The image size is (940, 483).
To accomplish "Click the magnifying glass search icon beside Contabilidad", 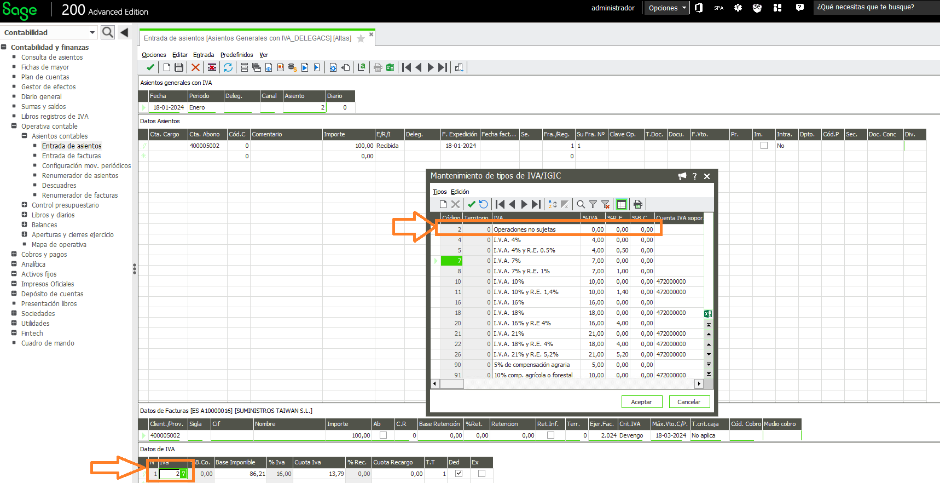I will 108,32.
